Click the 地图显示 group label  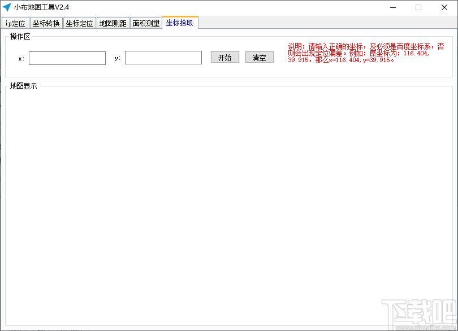pyautogui.click(x=23, y=86)
